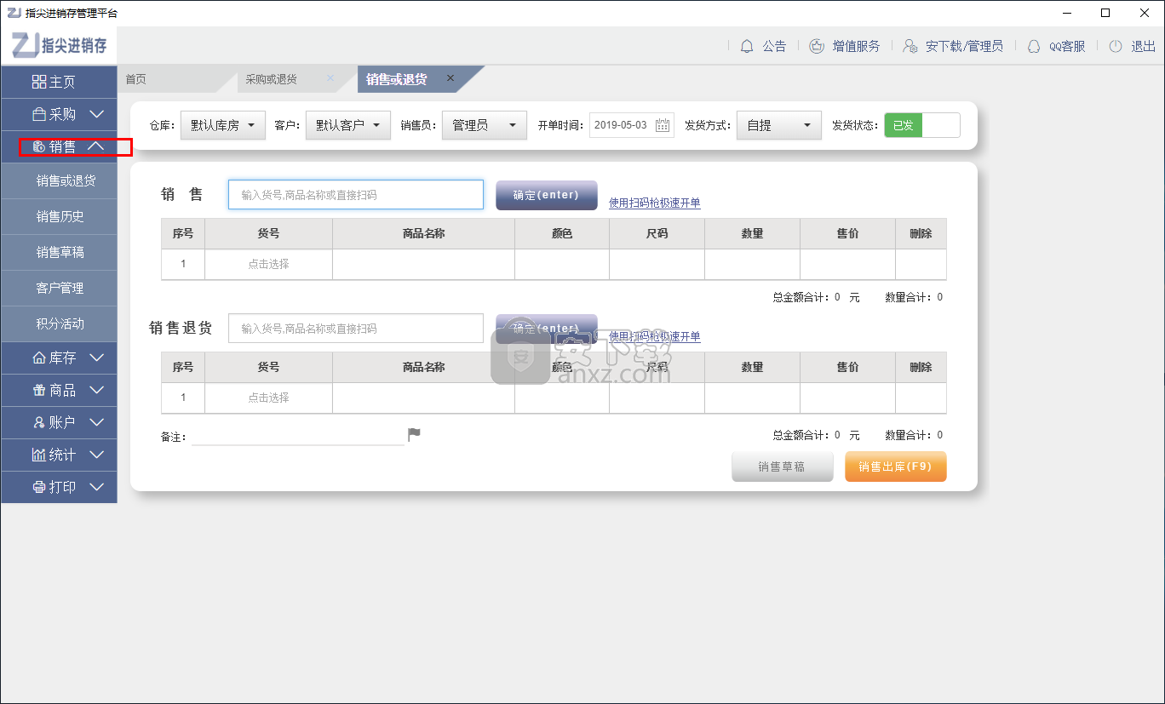Click the 备注 remarks input line
1165x704 pixels.
click(298, 437)
